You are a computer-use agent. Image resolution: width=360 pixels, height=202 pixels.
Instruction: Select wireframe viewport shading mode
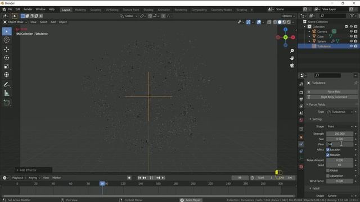(275, 22)
